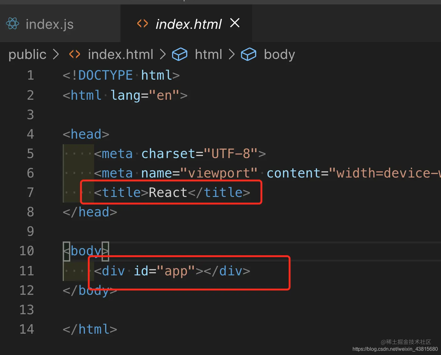Screen dimensions: 441x355
Task: Click line number 1 in gutter
Action: [30, 75]
